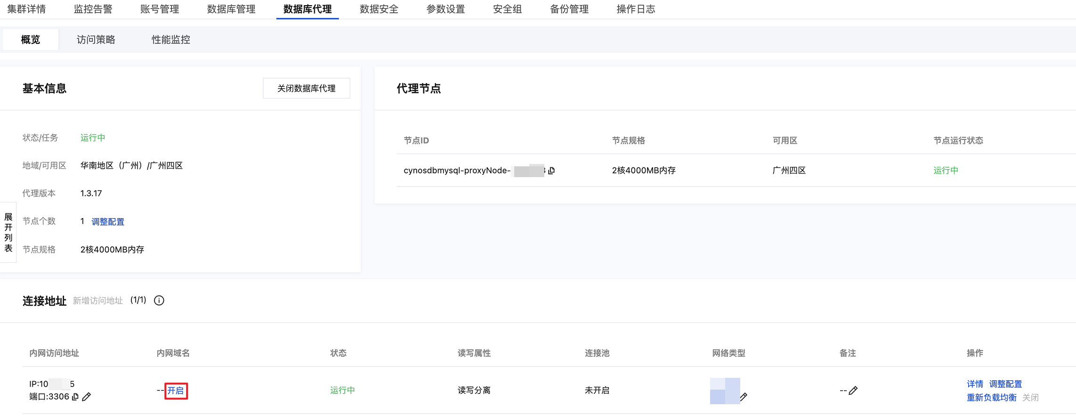Screen dimensions: 1076x416
Task: Switch to the 性能监控 tab
Action: 170,40
